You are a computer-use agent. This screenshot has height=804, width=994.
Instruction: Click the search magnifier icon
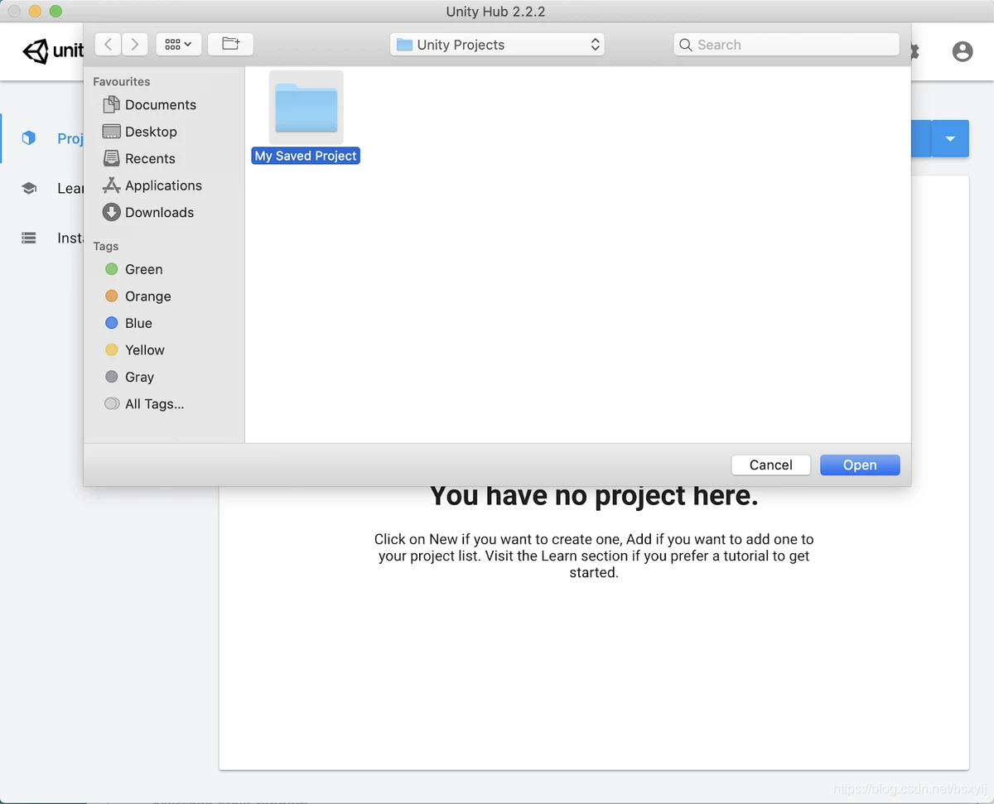point(686,45)
